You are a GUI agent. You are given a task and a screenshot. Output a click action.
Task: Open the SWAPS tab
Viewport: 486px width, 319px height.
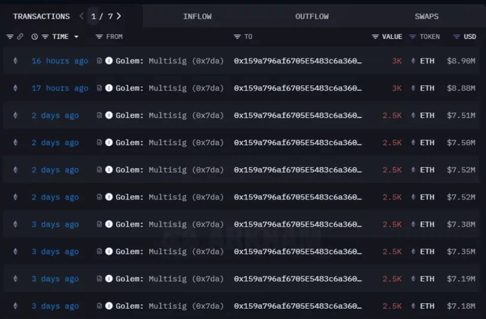coord(427,16)
